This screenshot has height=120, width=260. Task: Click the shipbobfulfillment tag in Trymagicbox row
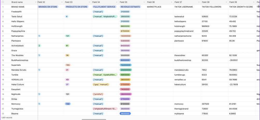pos(105,109)
